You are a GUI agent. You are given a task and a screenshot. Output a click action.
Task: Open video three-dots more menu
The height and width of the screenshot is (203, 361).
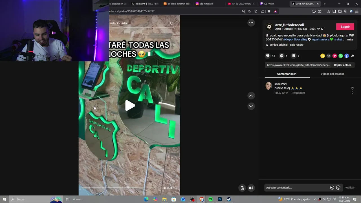pyautogui.click(x=251, y=23)
